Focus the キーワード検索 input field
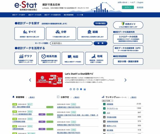Screen dimensions: 160x134 point(71,43)
